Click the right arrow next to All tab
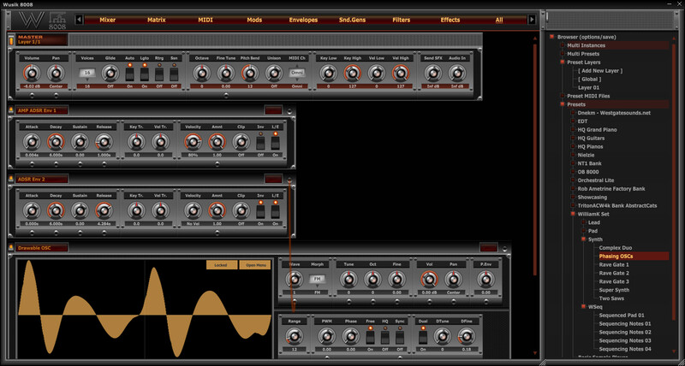Image resolution: width=685 pixels, height=366 pixels. click(x=532, y=20)
